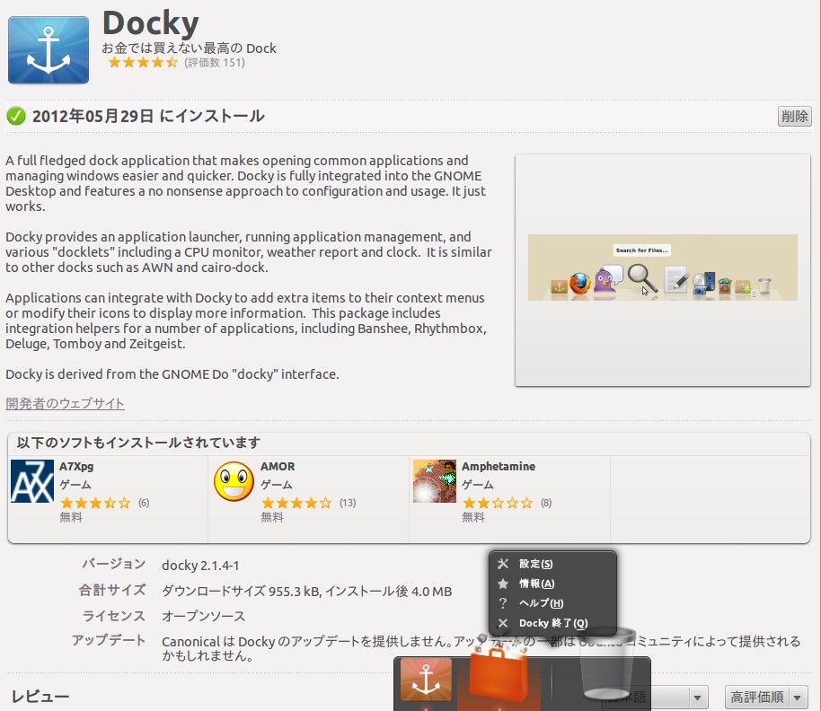Click the Docky title heading

click(150, 23)
